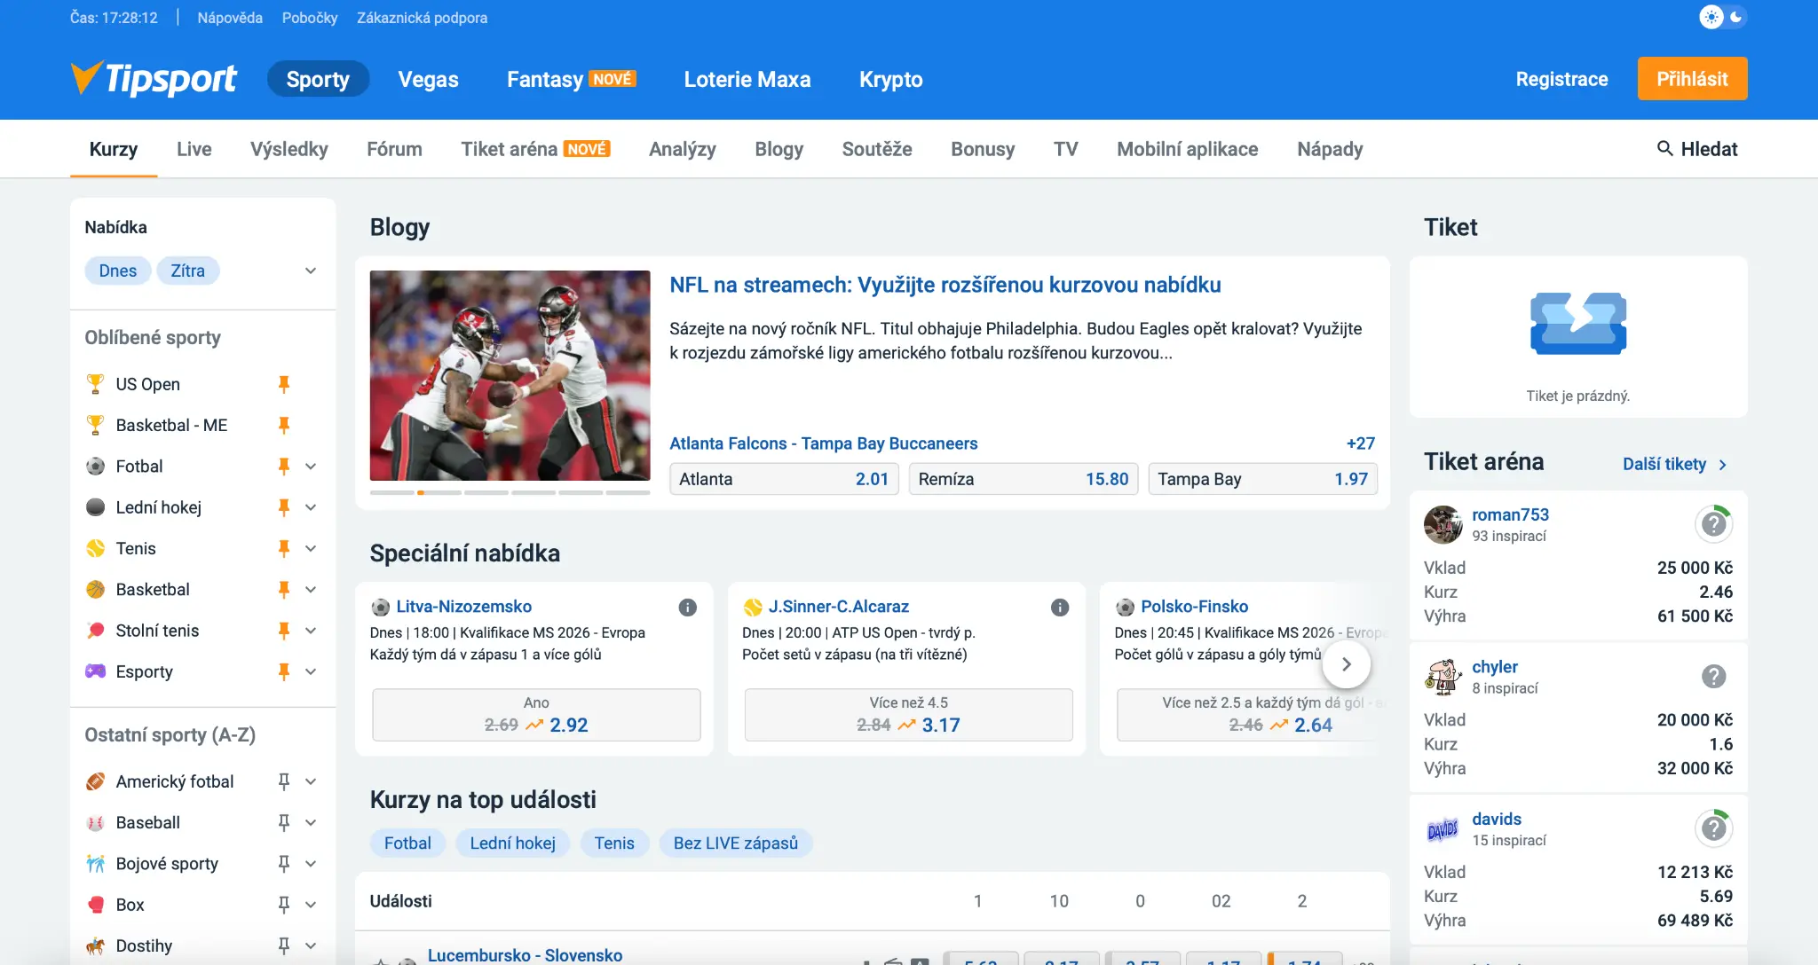Screen dimensions: 1818x965
Task: Open info icon on Litva-Nizozemsko card
Action: coord(687,608)
